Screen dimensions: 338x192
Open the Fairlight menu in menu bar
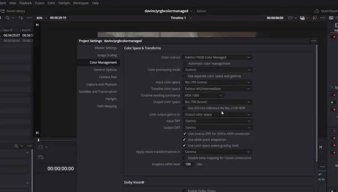point(64,3)
